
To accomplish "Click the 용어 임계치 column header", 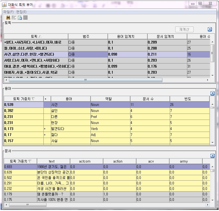I will [x=127, y=36].
